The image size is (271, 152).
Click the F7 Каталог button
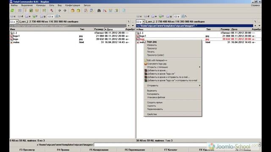point(171,150)
